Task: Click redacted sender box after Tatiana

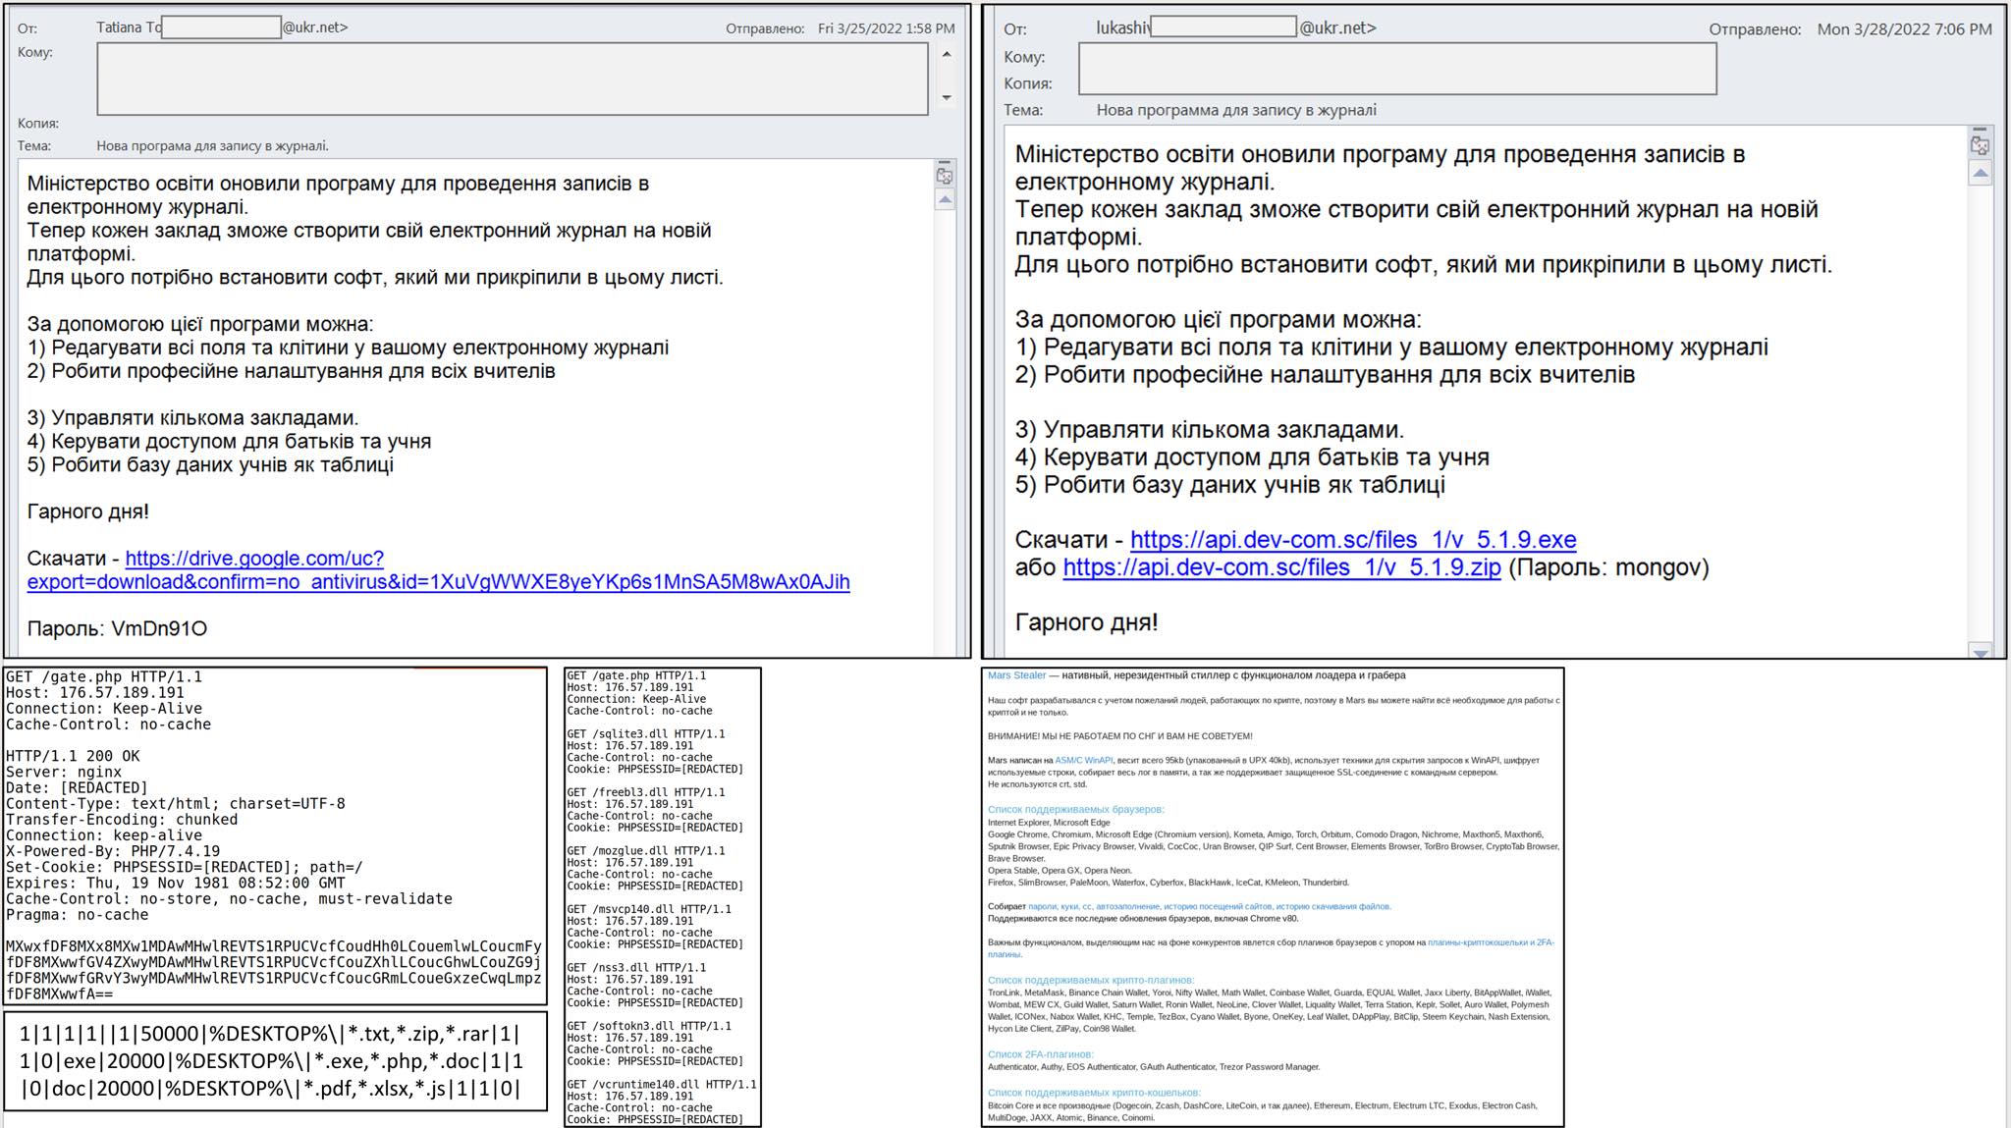Action: 221,27
